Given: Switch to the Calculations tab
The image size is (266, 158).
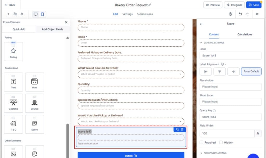Looking at the screenshot, I should tap(244, 34).
